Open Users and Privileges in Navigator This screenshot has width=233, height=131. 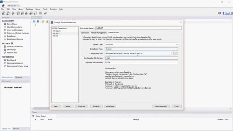(15, 30)
